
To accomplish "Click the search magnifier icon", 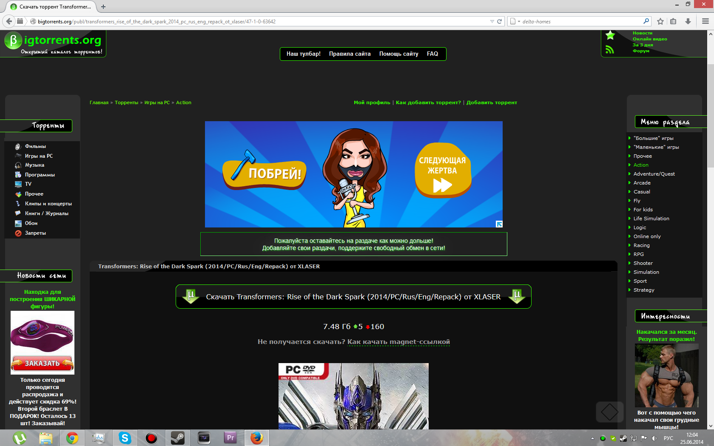I will coord(646,21).
